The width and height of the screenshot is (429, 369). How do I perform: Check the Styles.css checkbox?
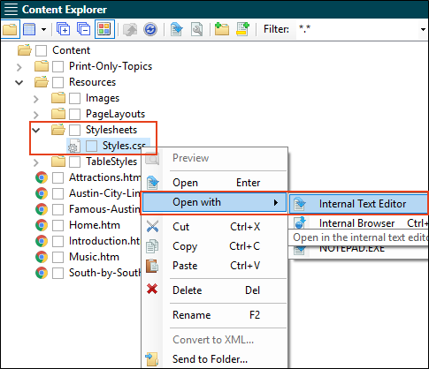[x=91, y=146]
